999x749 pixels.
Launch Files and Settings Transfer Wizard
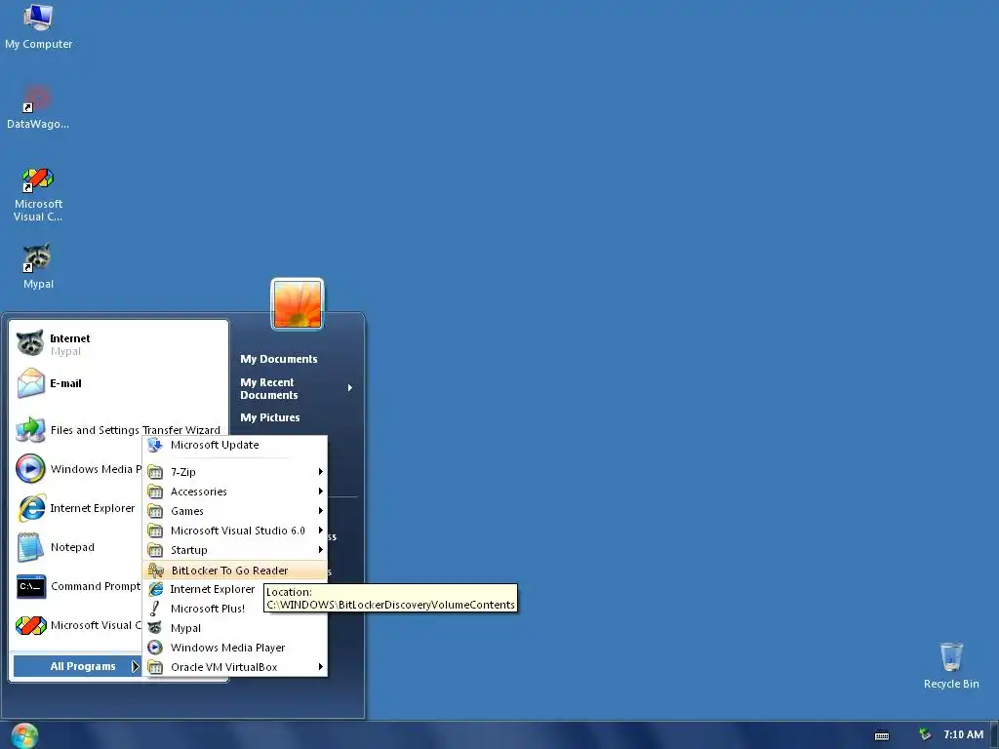[118, 430]
